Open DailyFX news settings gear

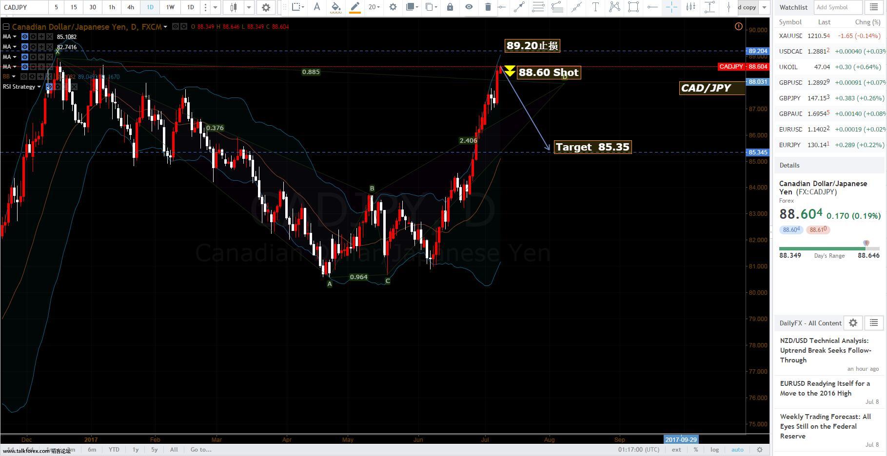(853, 323)
